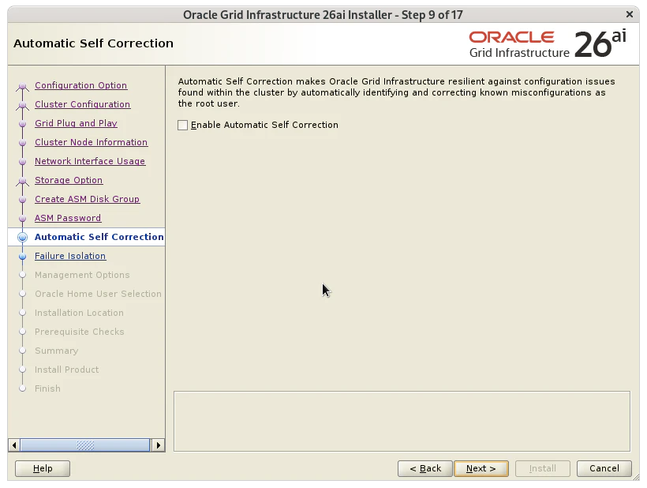Screen dimensions: 647x488
Task: Close the installer window
Action: point(630,14)
